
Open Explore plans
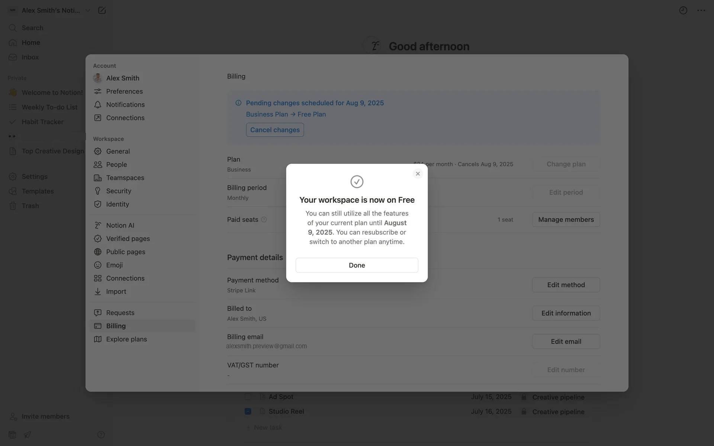(142, 339)
